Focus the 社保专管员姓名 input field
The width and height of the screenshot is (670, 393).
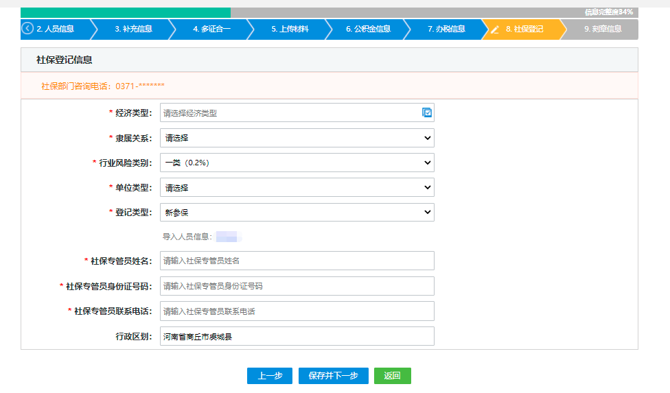[297, 261]
